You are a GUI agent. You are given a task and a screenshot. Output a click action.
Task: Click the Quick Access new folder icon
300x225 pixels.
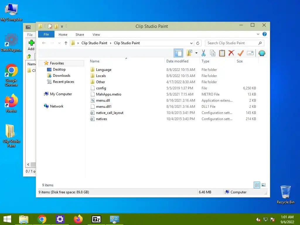coord(56,26)
